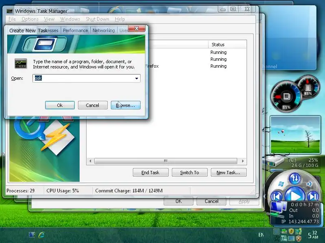Image resolution: width=325 pixels, height=243 pixels.
Task: Cancel the Create New Task dialog
Action: (93, 105)
